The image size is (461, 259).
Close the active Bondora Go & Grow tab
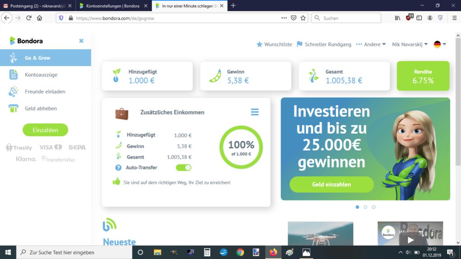(221, 6)
